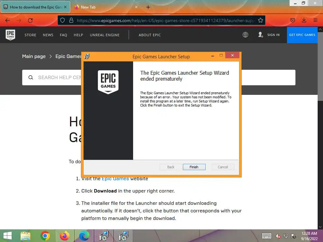
Task: Open the tracking protection shield icon
Action: coord(62,20)
